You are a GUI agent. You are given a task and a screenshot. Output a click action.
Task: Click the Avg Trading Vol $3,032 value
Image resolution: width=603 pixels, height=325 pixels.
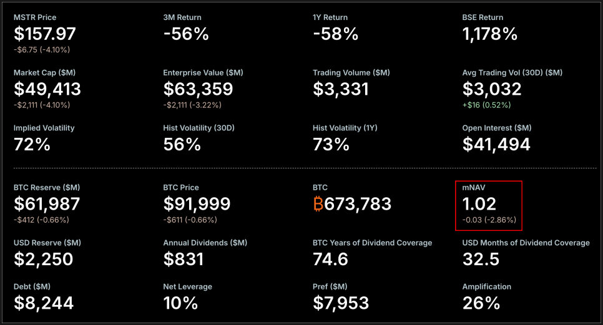click(x=492, y=89)
